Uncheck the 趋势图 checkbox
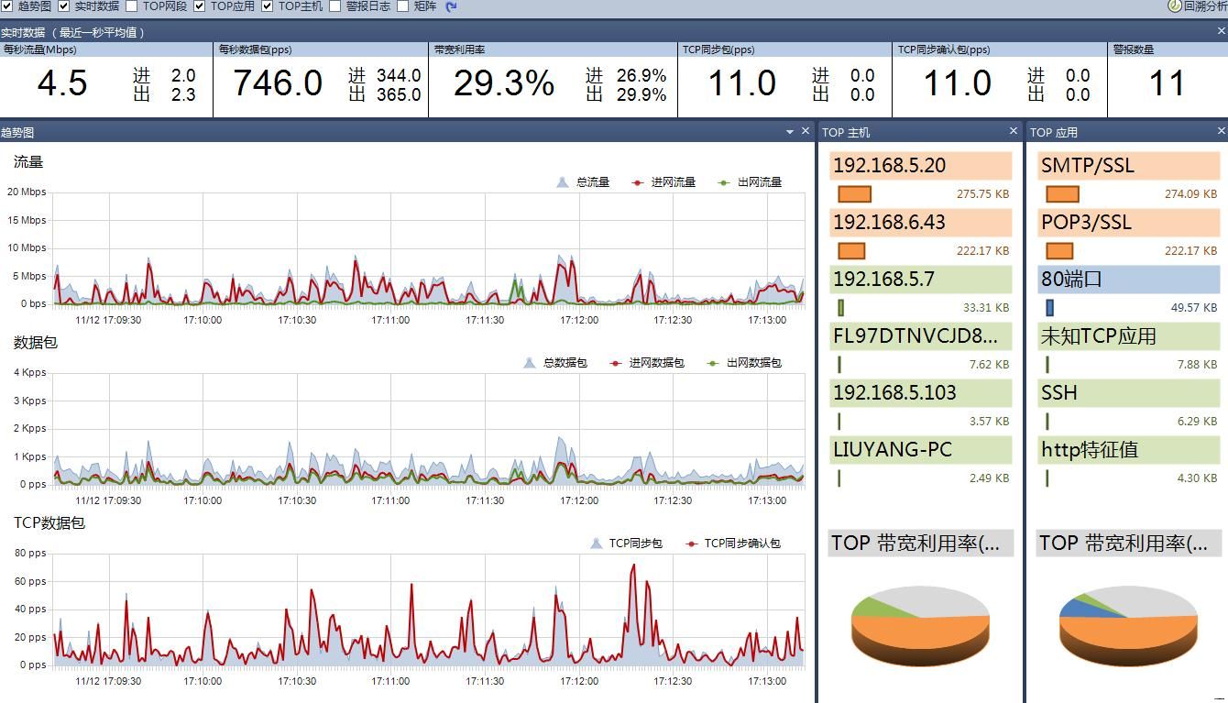 7,6
